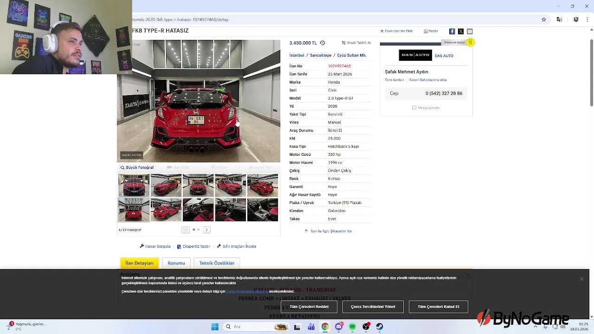Bookmark this page with the star icon
The image size is (594, 334).
544,19
